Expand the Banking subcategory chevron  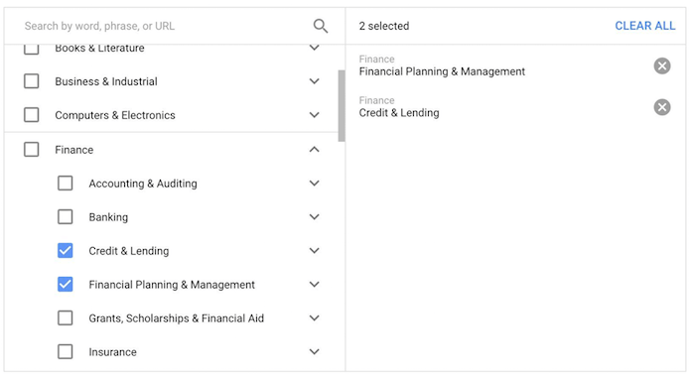click(x=315, y=217)
